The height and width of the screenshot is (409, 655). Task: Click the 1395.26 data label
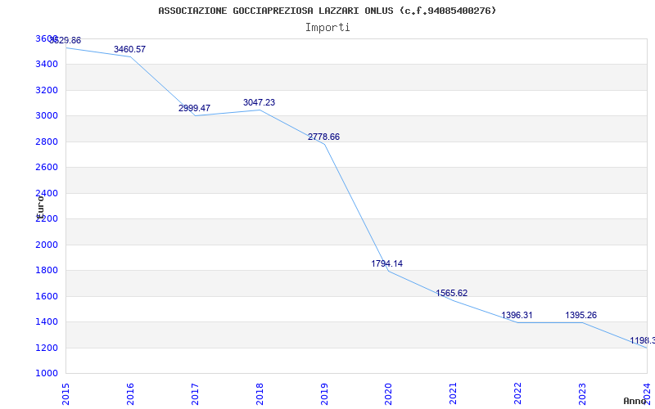pos(581,315)
